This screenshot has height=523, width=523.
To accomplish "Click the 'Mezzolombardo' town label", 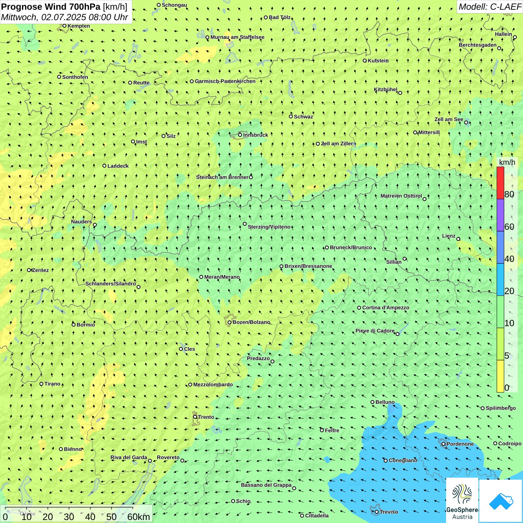I will (213, 384).
